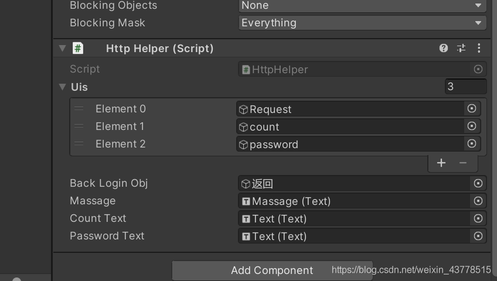Open the Blocking Objects dropdown
The image size is (497, 281).
(x=362, y=6)
